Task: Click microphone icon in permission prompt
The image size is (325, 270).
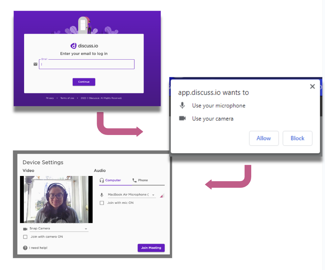Action: click(182, 105)
